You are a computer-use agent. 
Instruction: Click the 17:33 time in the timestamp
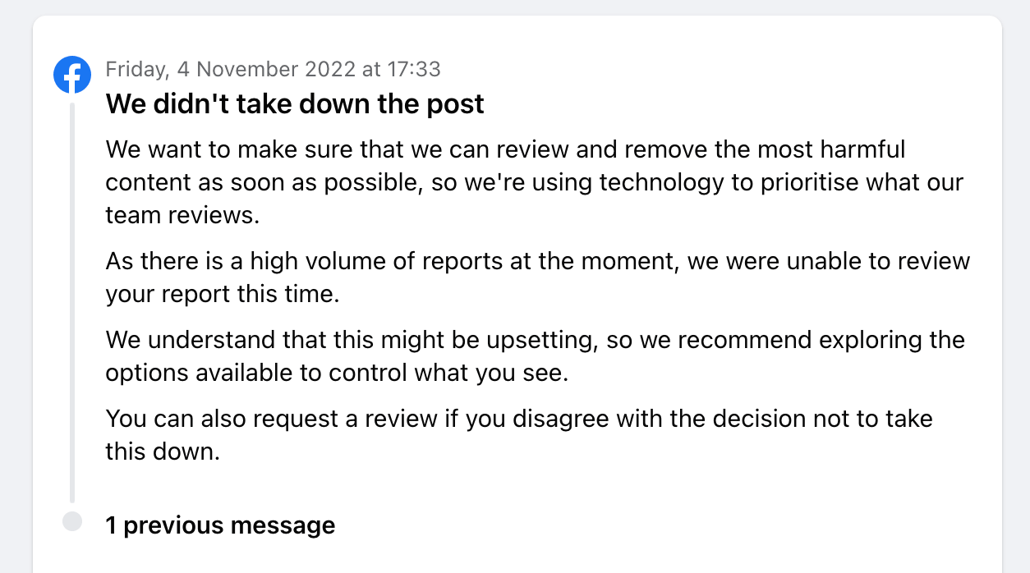click(x=413, y=69)
